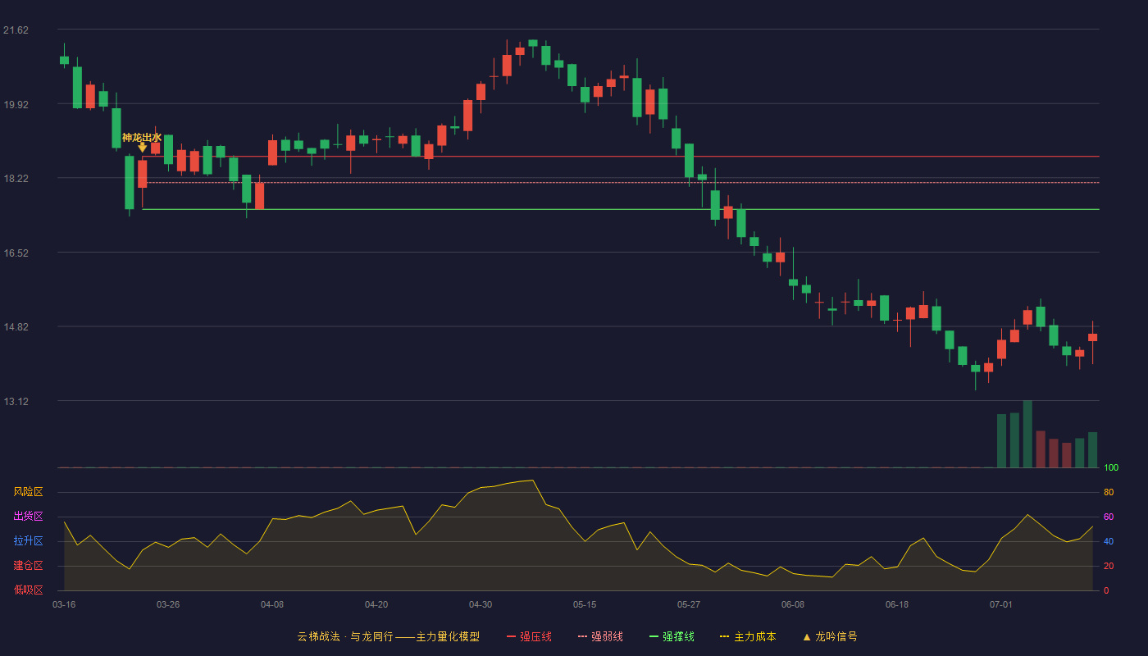Click the 风险区 indicator label

(28, 492)
